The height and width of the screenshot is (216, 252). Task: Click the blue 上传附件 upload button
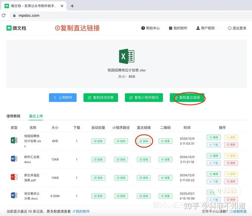click(63, 98)
